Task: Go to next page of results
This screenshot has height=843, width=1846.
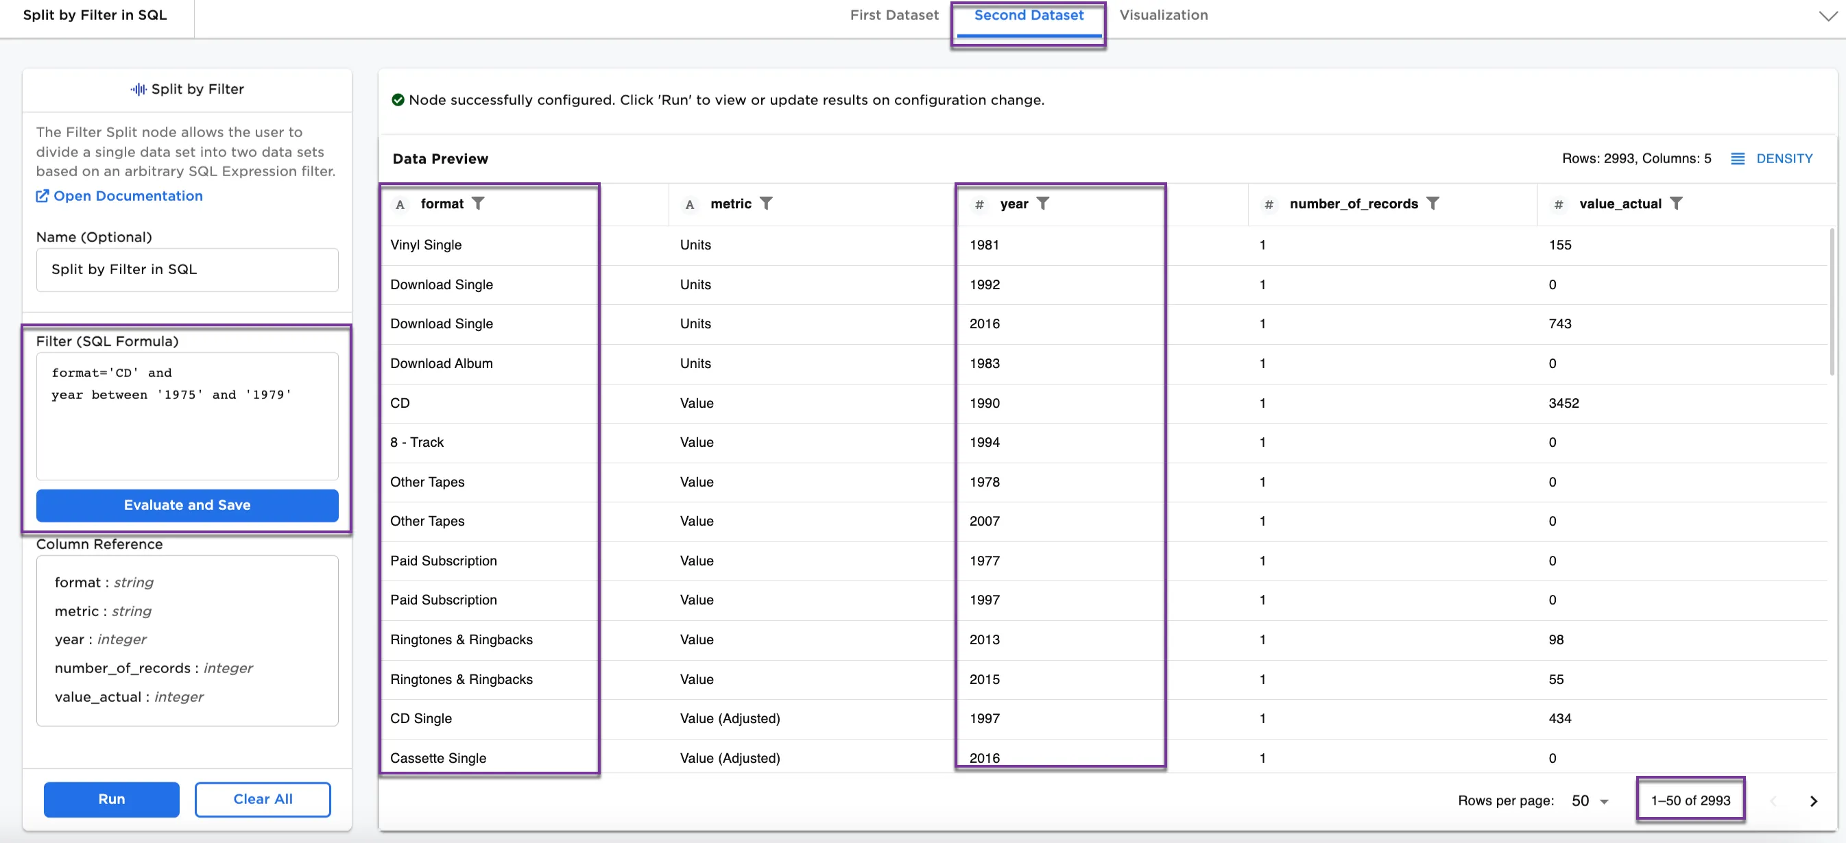Action: click(x=1813, y=801)
